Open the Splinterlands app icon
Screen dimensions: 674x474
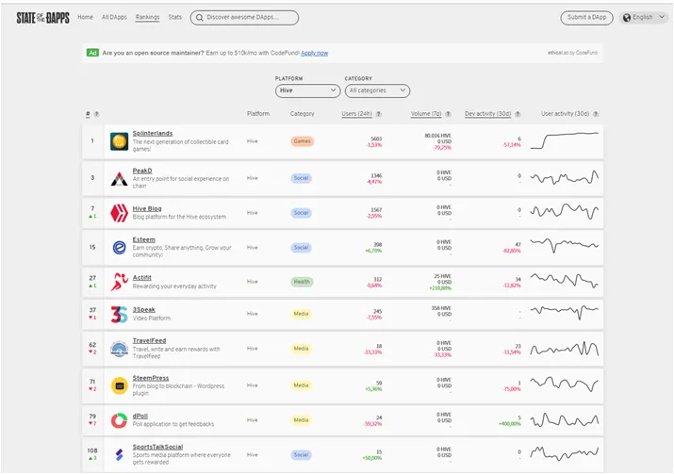[119, 141]
